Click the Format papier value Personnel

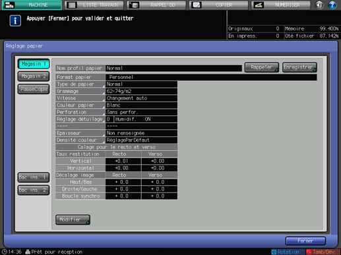211,77
